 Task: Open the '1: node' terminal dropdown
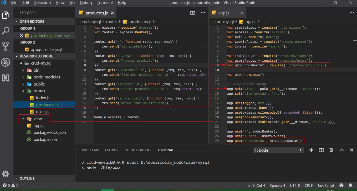[x=278, y=150]
